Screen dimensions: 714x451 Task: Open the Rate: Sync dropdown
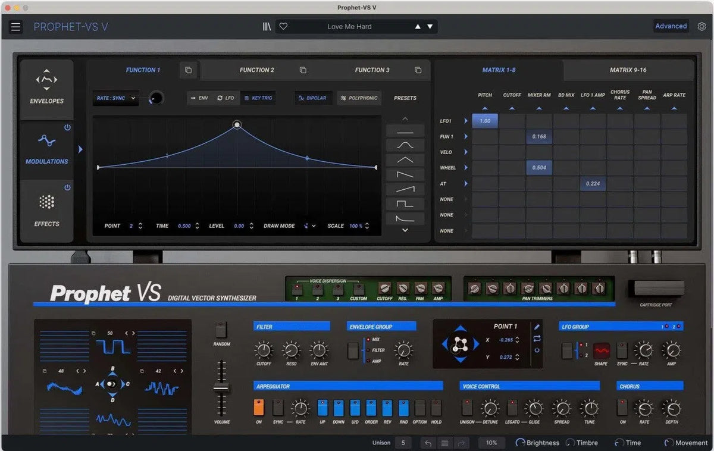tap(115, 98)
